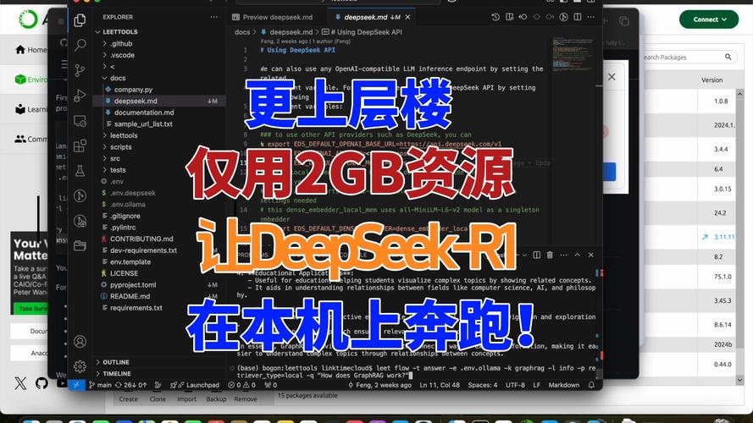Open the Extensions view

click(80, 146)
